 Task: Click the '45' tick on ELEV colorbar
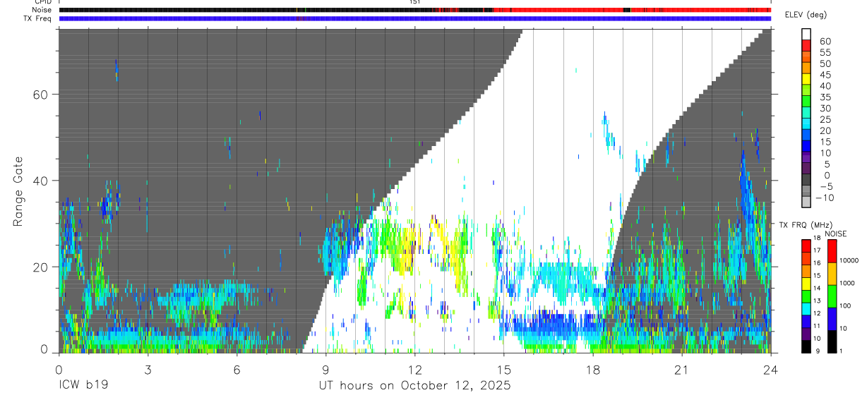(825, 75)
